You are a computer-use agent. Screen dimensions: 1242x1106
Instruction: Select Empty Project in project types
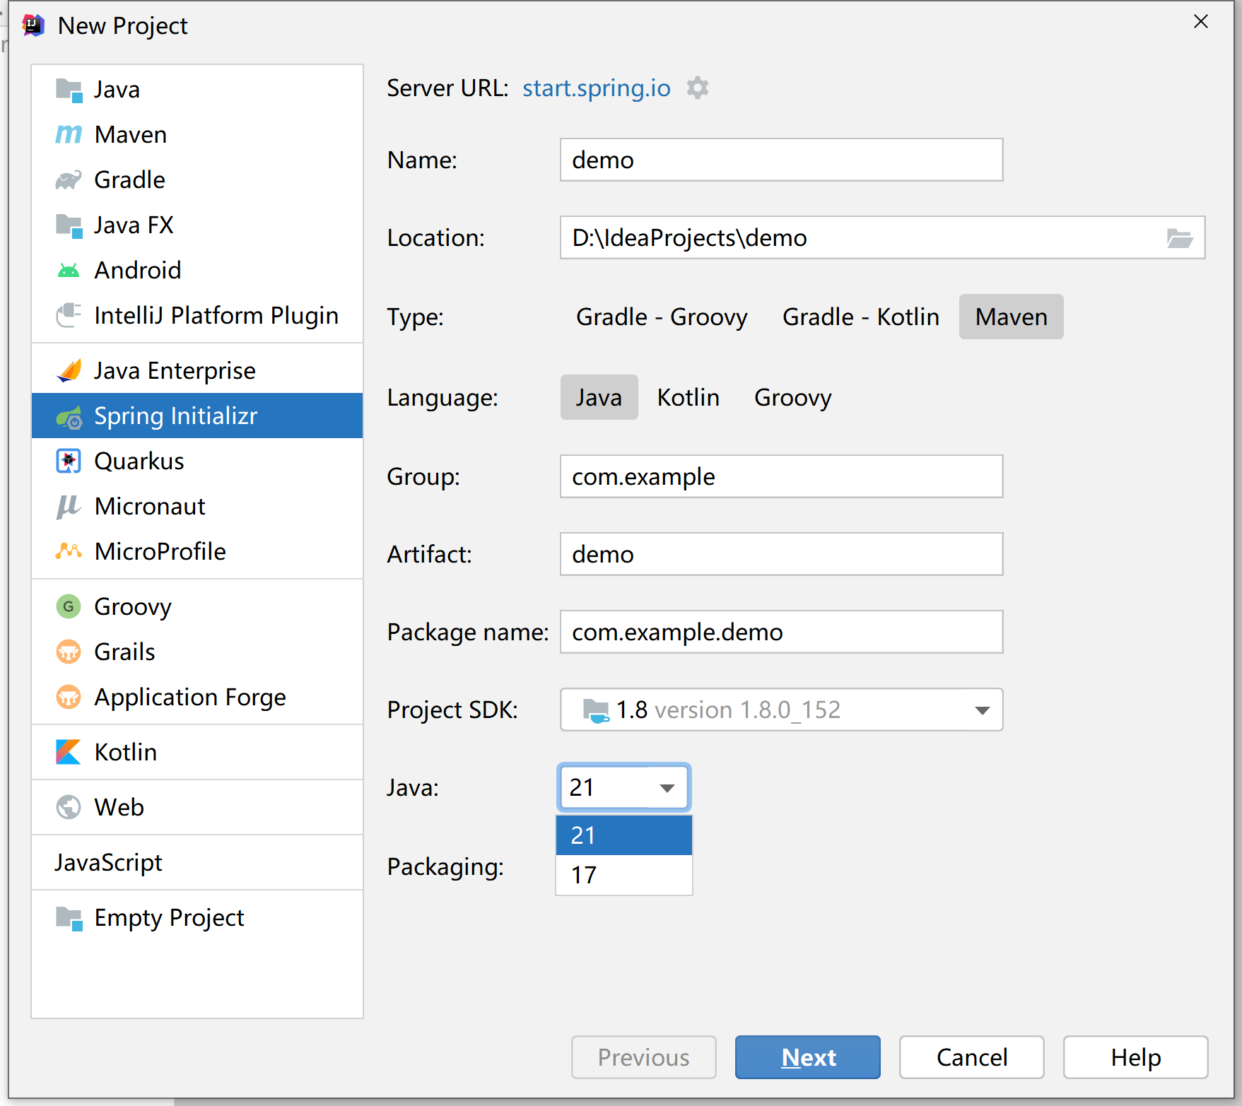click(197, 918)
